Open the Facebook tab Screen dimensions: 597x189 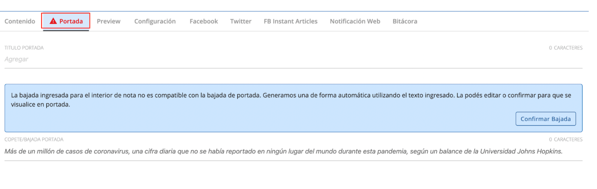point(203,21)
